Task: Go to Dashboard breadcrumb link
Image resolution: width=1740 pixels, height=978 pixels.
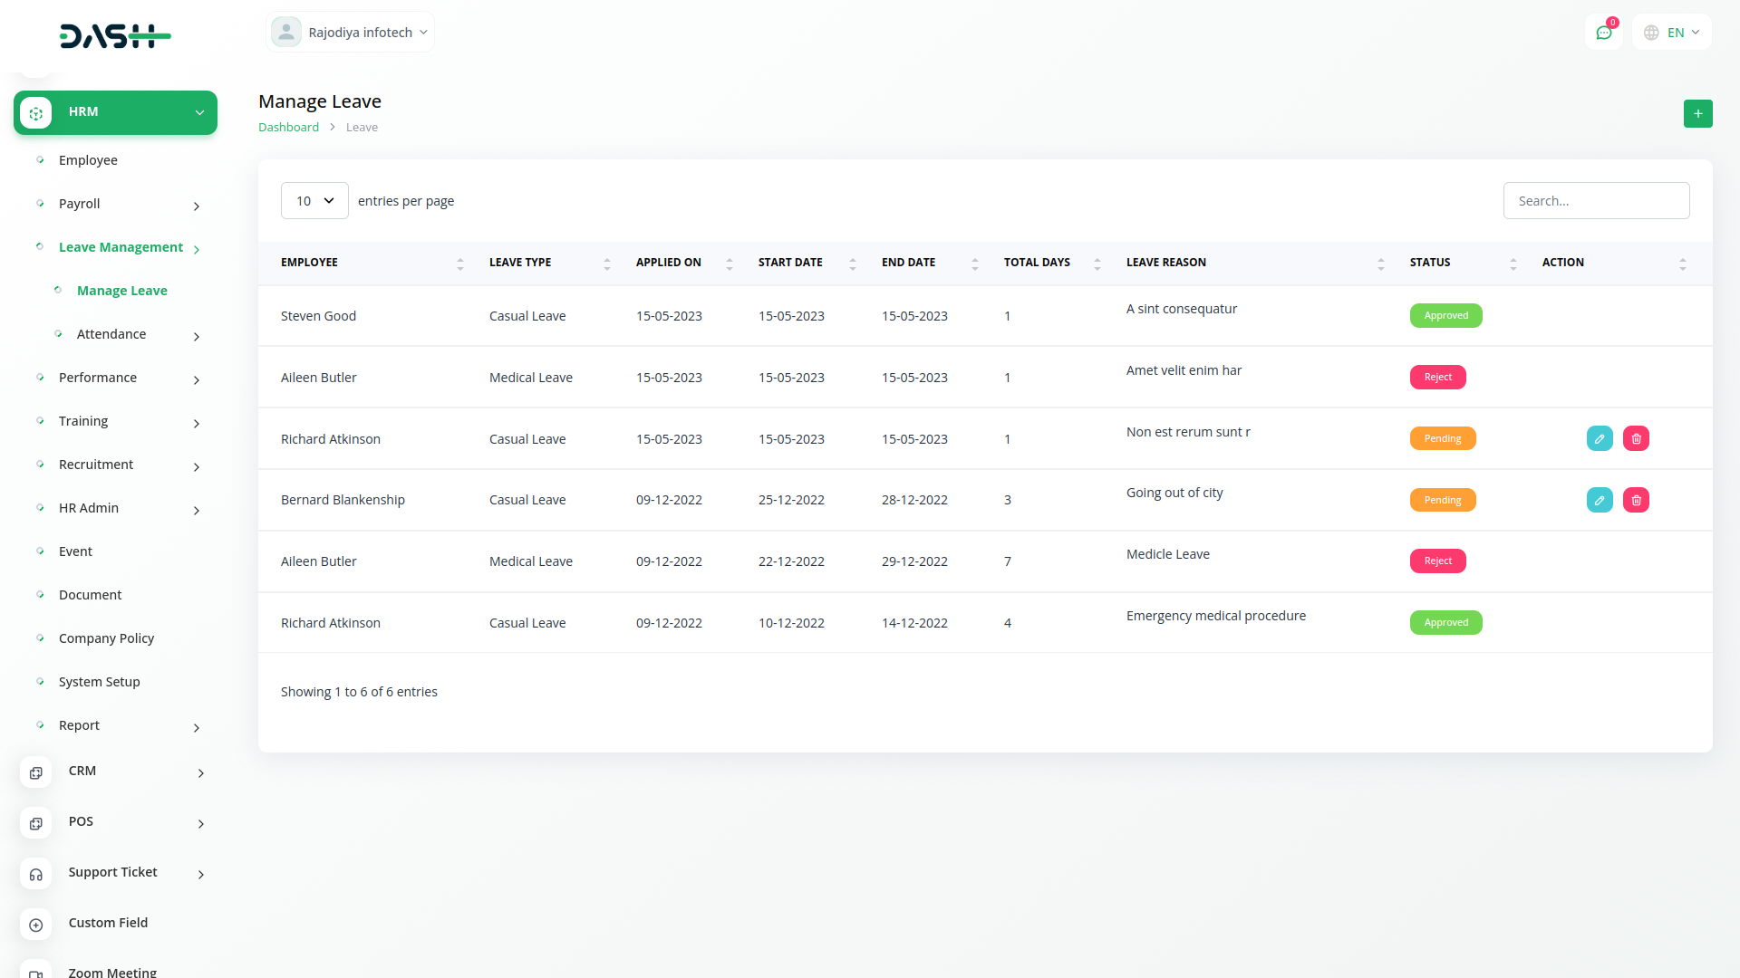Action: tap(288, 128)
